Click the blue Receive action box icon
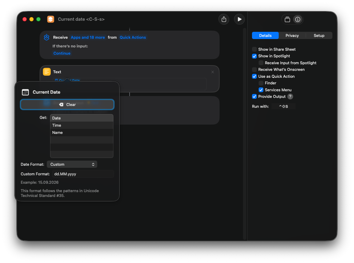This screenshot has width=354, height=263. pyautogui.click(x=46, y=37)
